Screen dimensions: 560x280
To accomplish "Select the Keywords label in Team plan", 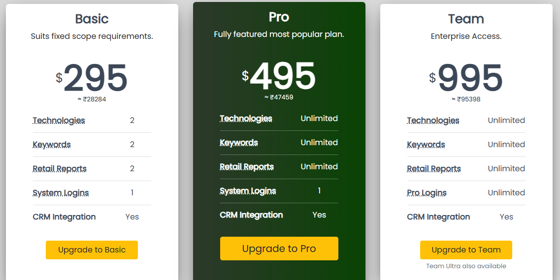I will (426, 145).
